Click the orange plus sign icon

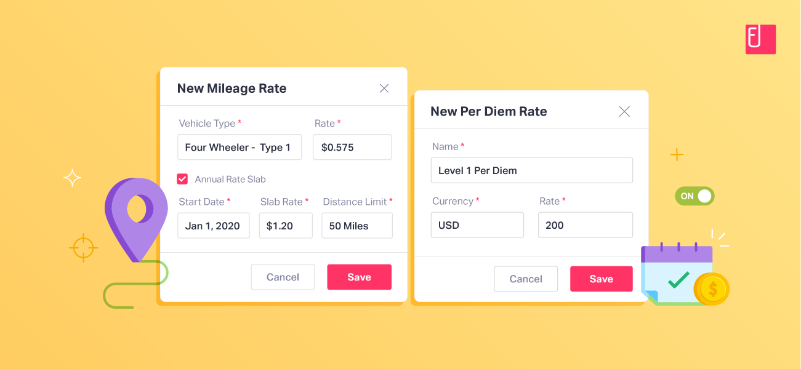tap(677, 154)
